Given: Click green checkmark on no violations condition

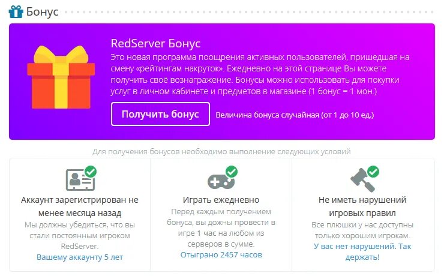Looking at the screenshot, I should 373,172.
